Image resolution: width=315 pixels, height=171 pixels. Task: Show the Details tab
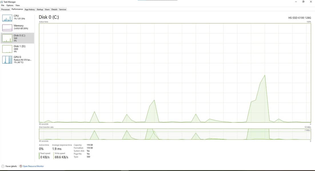point(54,9)
